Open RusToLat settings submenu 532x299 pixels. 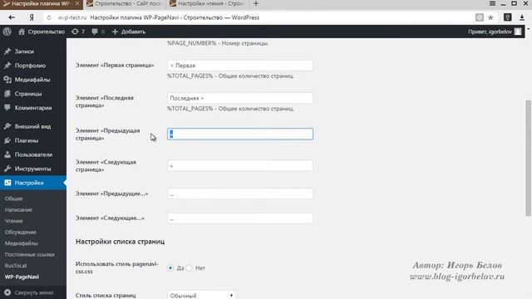tap(16, 266)
